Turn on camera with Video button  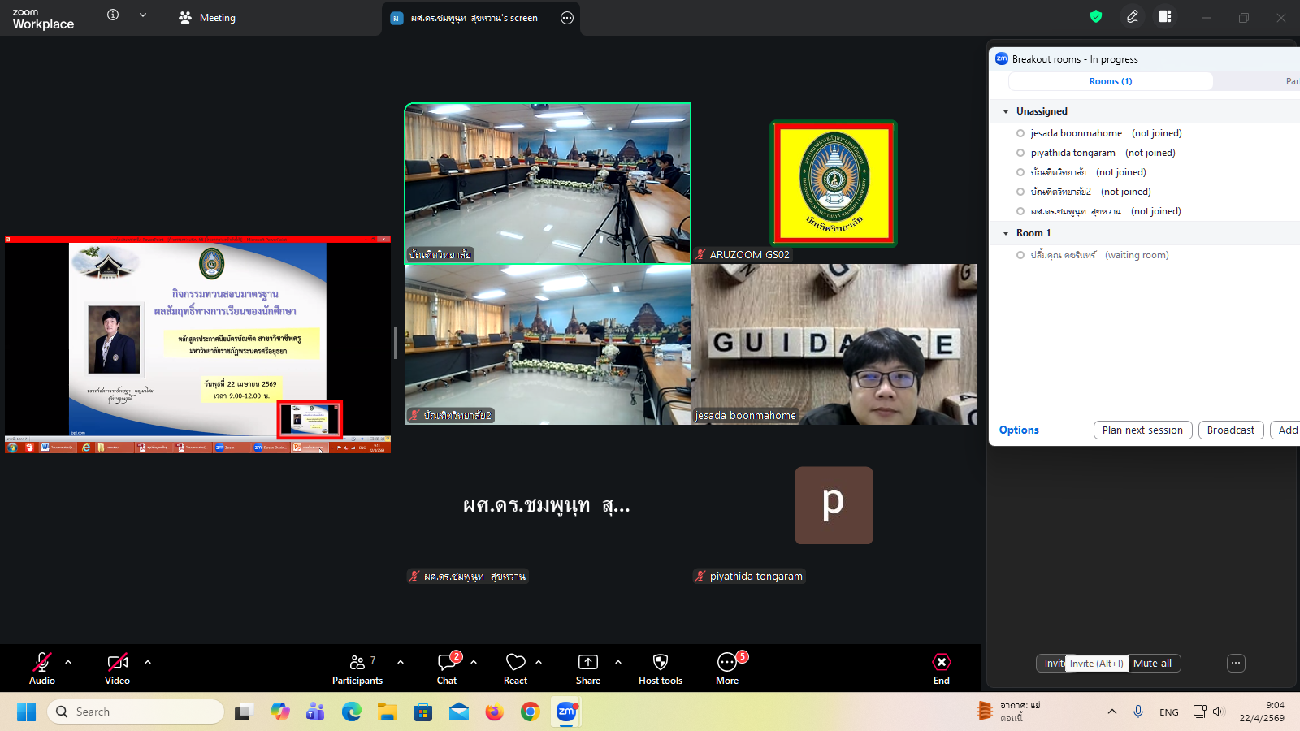(117, 663)
